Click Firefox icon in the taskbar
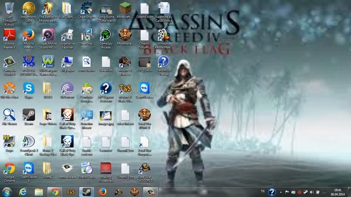Viewport: 351px width, 197px height. [x=103, y=192]
